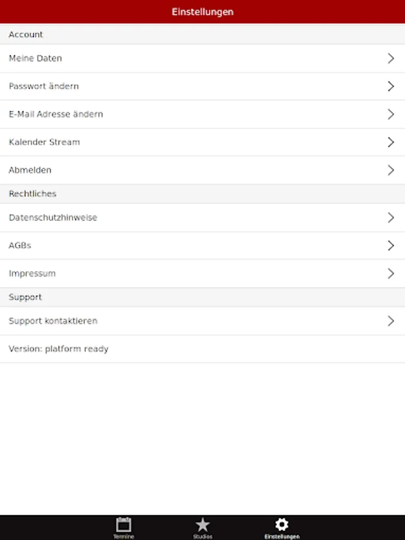
Task: Expand the Meine Daten chevron arrow
Action: [391, 58]
